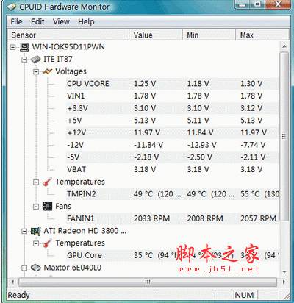The height and width of the screenshot is (303, 294).
Task: Click the hard drive icon for Maxtor 6E040L0
Action: (36, 268)
